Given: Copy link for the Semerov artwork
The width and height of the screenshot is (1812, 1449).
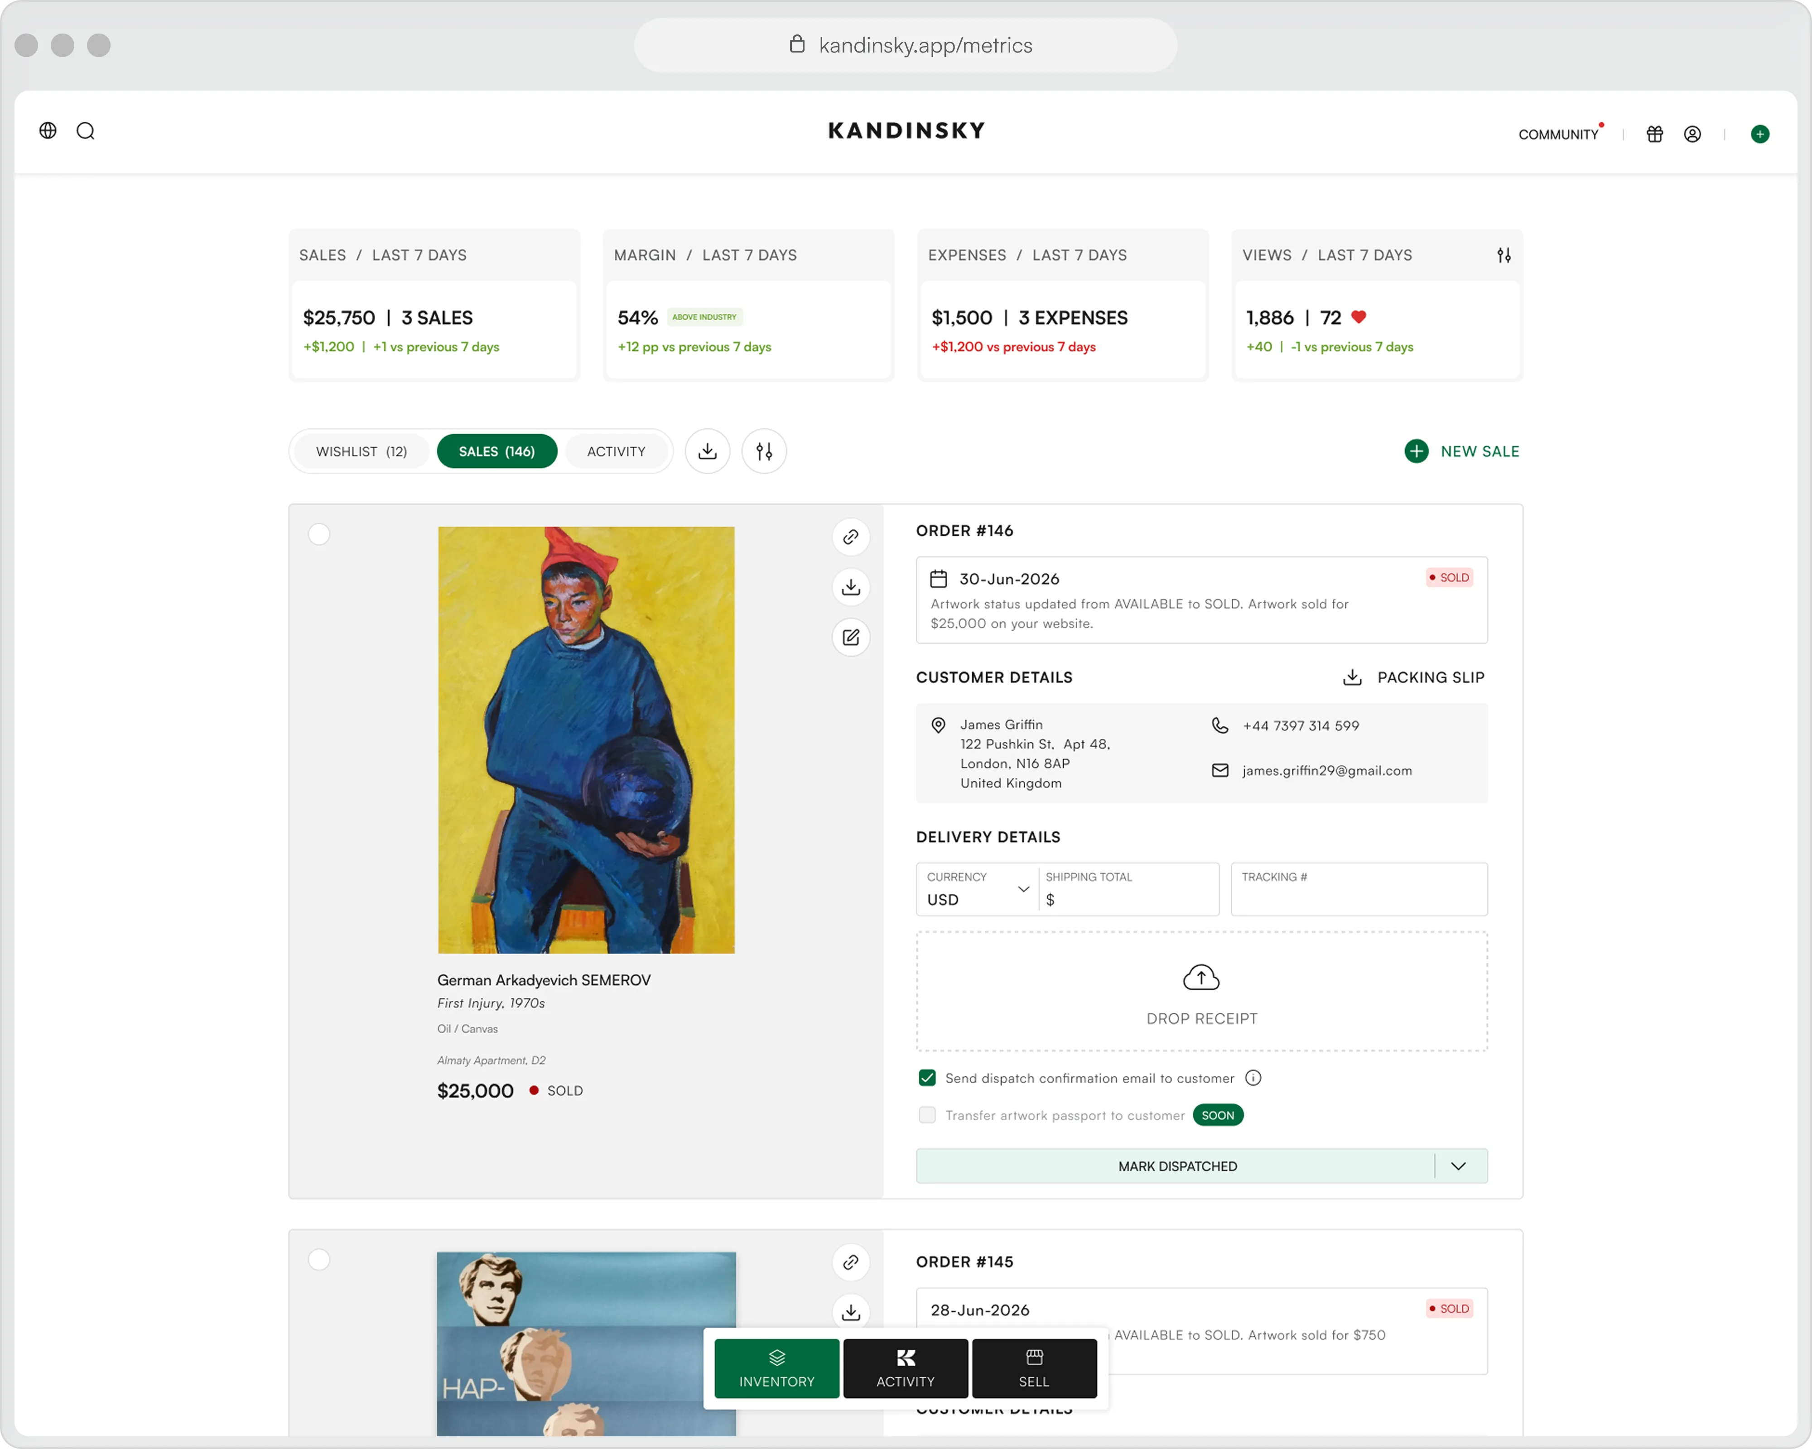Looking at the screenshot, I should point(851,537).
